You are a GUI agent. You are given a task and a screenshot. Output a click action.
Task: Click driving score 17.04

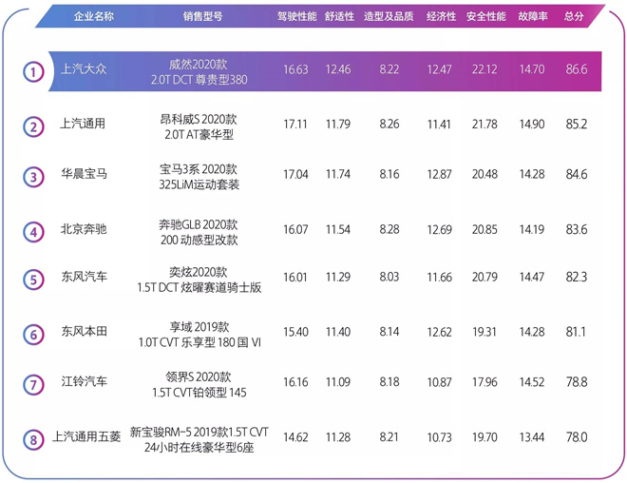[x=295, y=175]
